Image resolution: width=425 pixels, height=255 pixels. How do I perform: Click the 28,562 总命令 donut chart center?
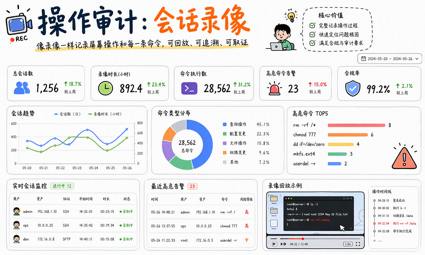tap(187, 145)
